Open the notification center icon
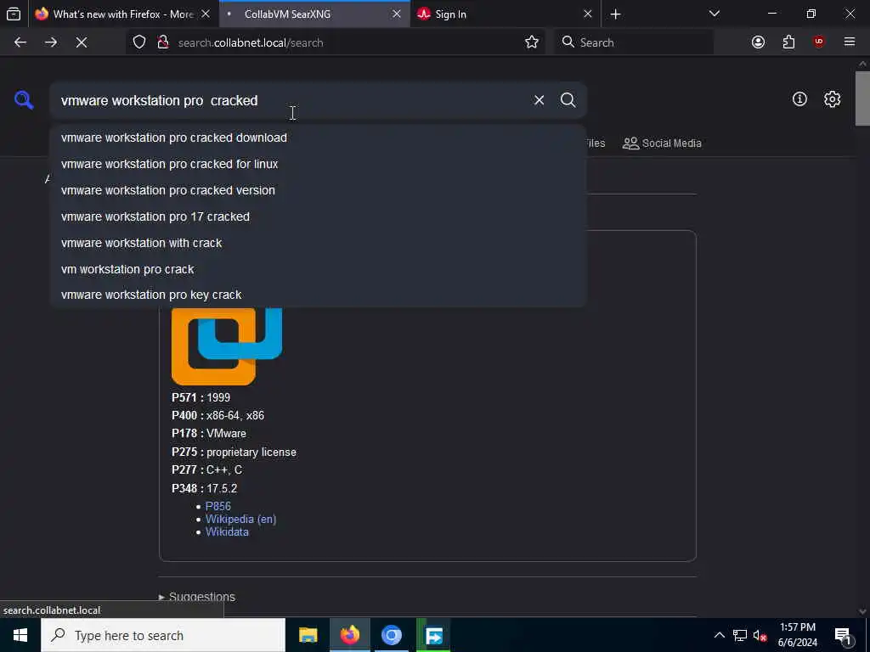This screenshot has width=870, height=652. (844, 635)
